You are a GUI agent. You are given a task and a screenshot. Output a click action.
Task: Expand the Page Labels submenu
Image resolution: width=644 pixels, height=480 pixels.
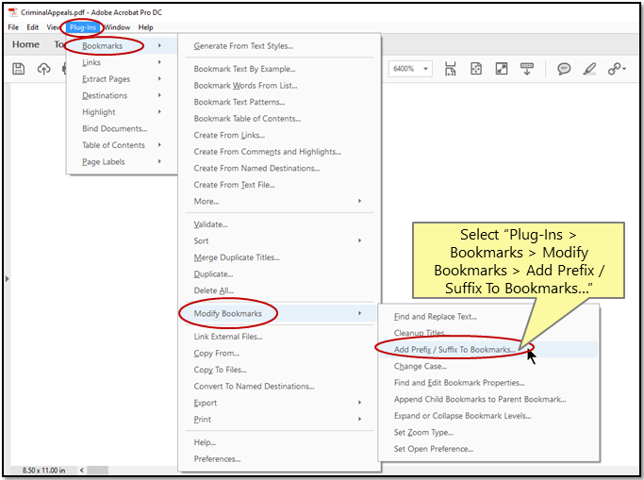pyautogui.click(x=122, y=161)
